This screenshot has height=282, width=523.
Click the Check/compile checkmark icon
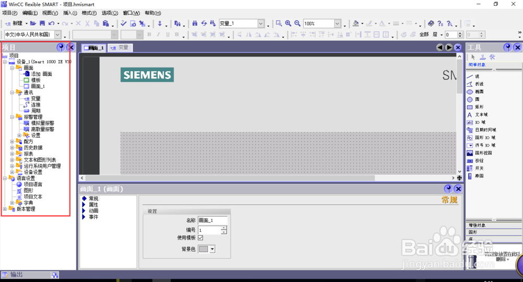pyautogui.click(x=123, y=24)
